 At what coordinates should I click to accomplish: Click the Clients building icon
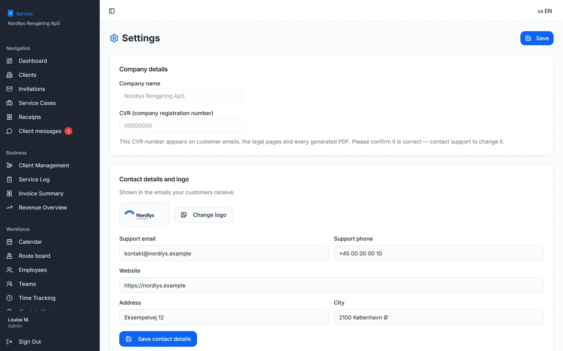[9, 75]
